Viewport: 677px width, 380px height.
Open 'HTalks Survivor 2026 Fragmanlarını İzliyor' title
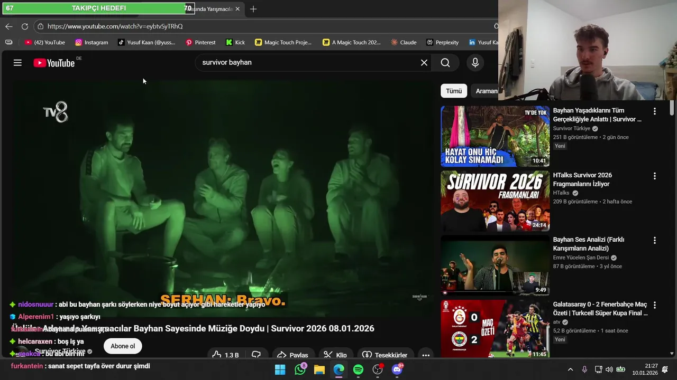point(582,179)
